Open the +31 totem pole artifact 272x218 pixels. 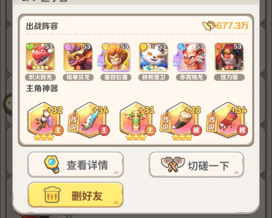click(137, 121)
